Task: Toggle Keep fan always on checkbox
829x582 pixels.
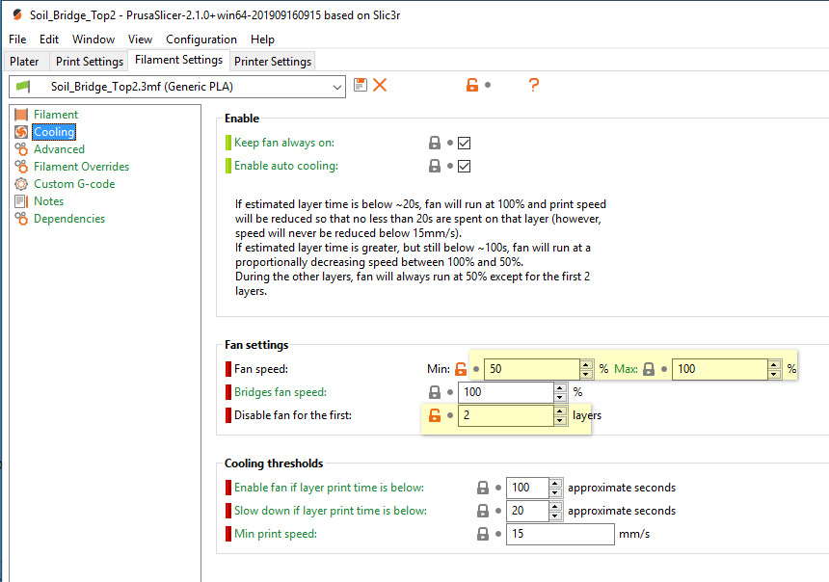Action: (465, 143)
